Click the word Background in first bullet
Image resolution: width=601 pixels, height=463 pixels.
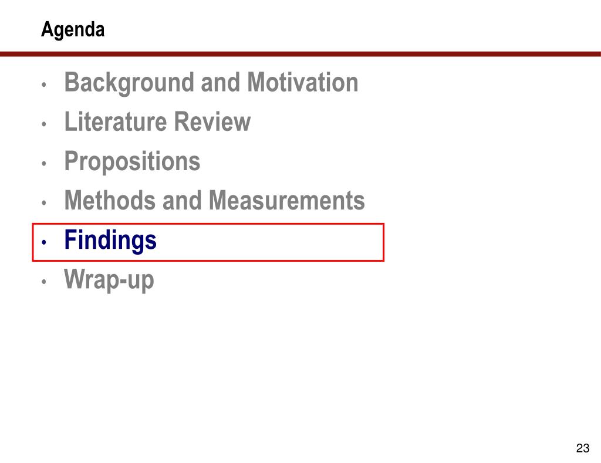[x=130, y=83]
